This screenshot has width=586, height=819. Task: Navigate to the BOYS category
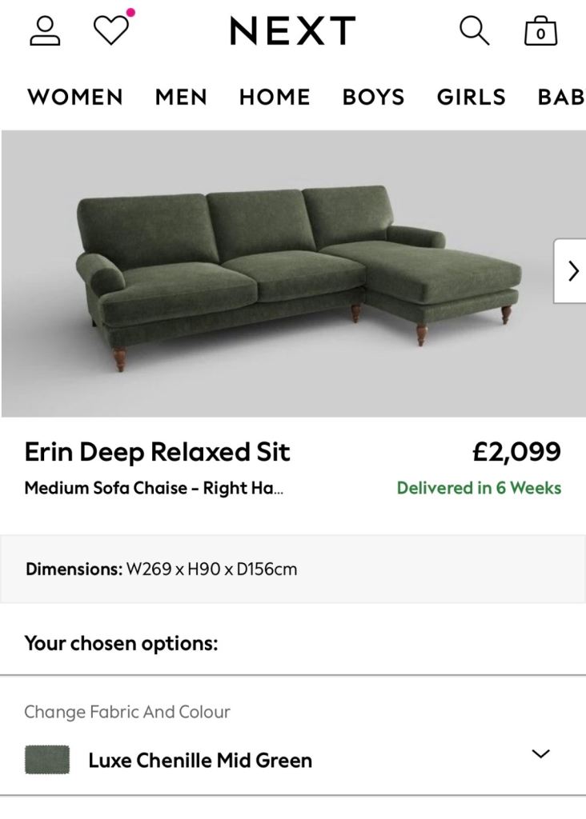coord(373,97)
